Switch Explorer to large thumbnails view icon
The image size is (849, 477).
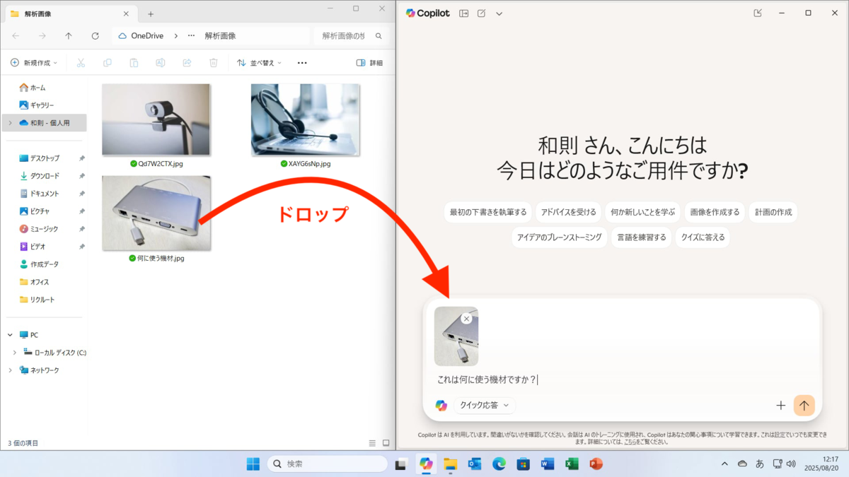pyautogui.click(x=386, y=443)
